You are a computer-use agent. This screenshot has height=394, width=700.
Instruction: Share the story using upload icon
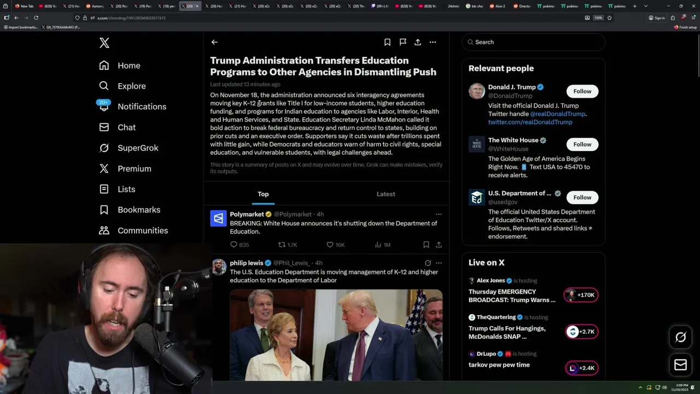click(418, 42)
